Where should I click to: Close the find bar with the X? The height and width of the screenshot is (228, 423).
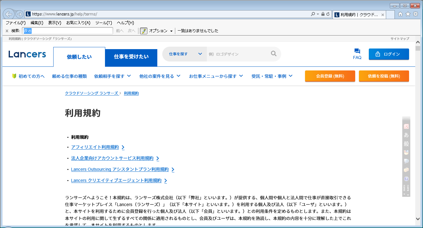click(7, 31)
